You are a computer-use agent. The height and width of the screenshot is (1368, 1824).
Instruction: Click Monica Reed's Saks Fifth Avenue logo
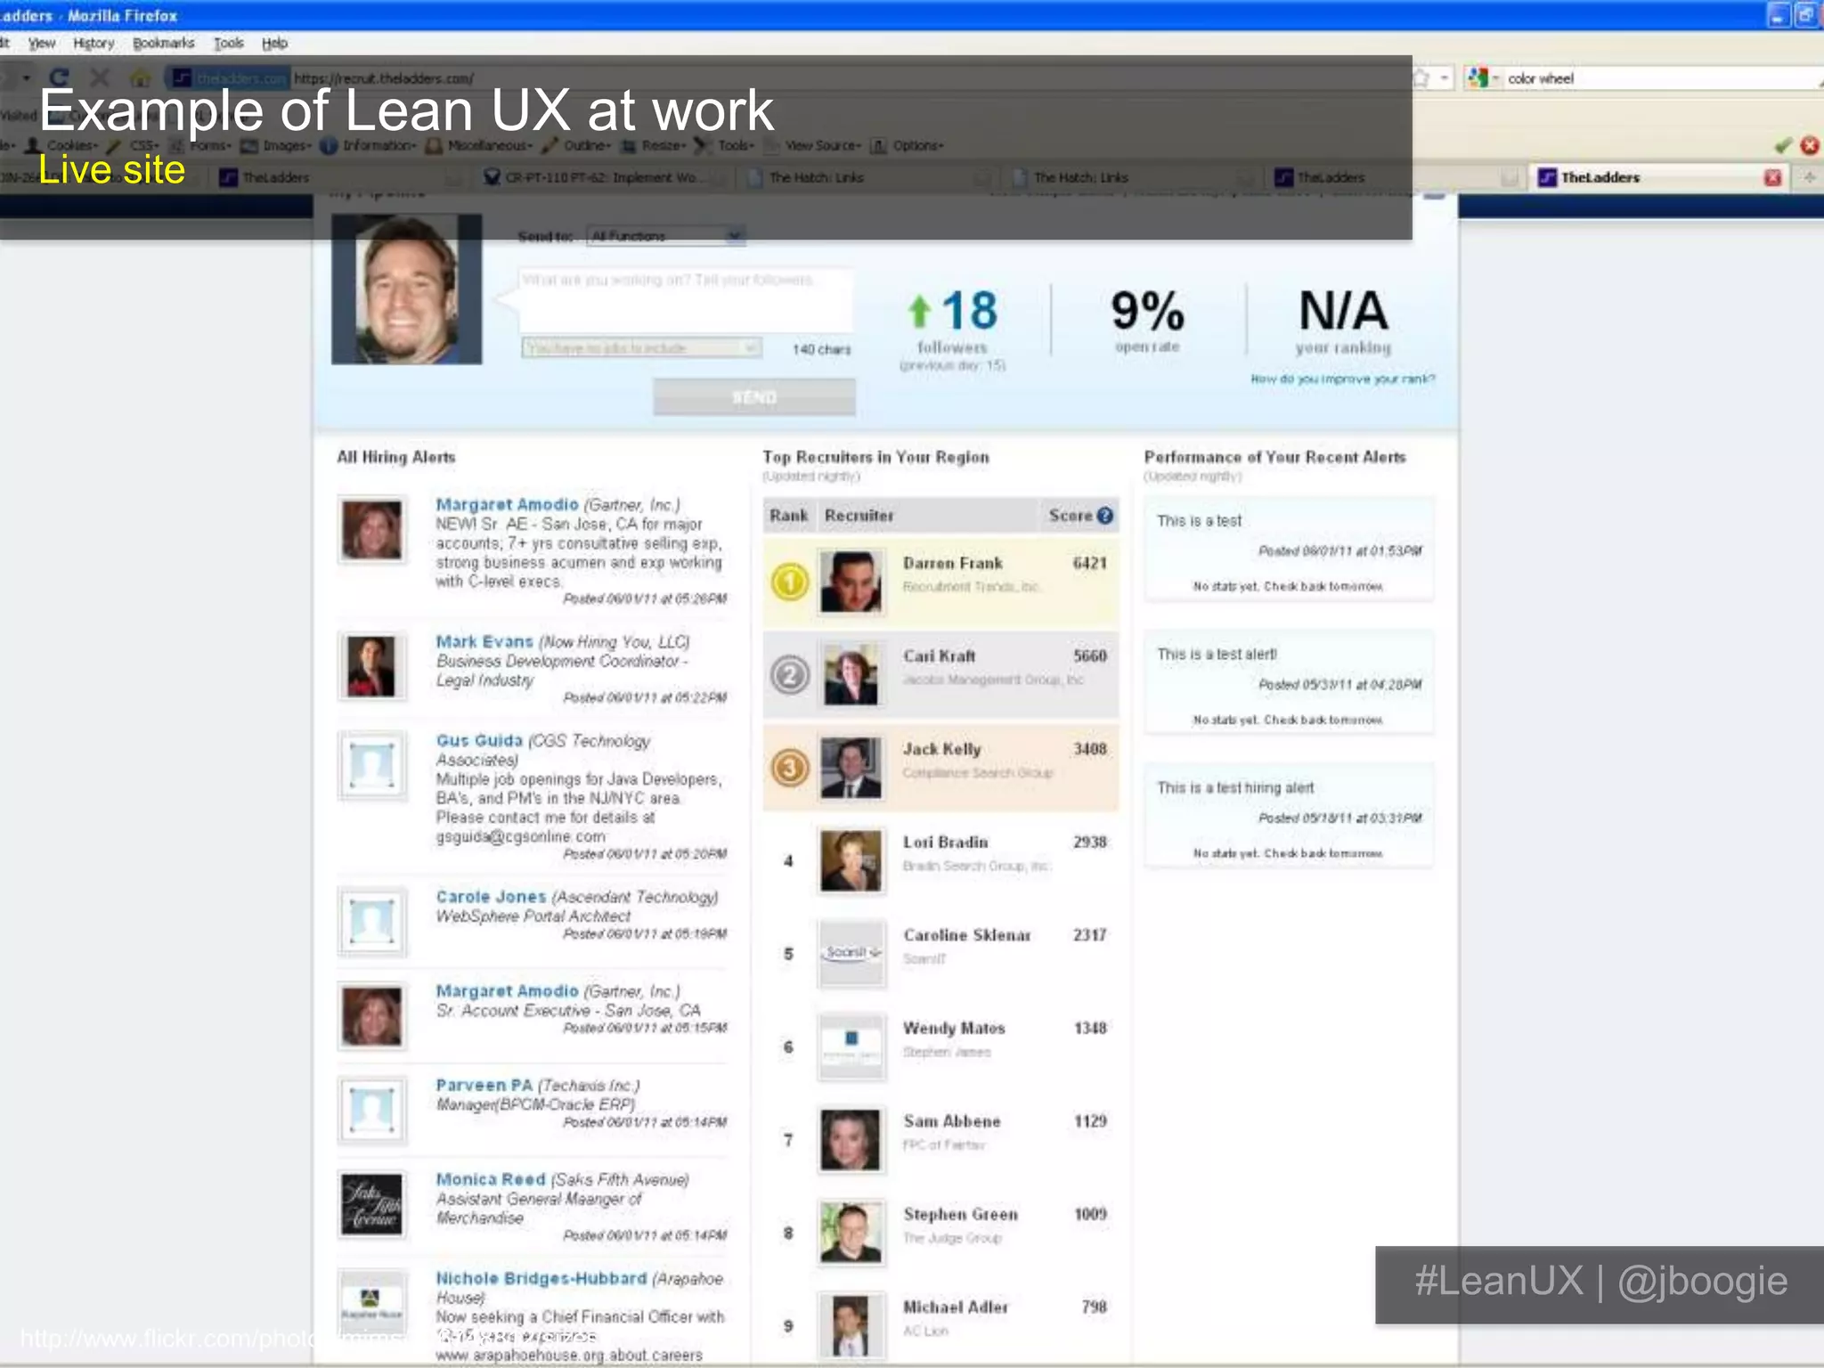coord(372,1203)
